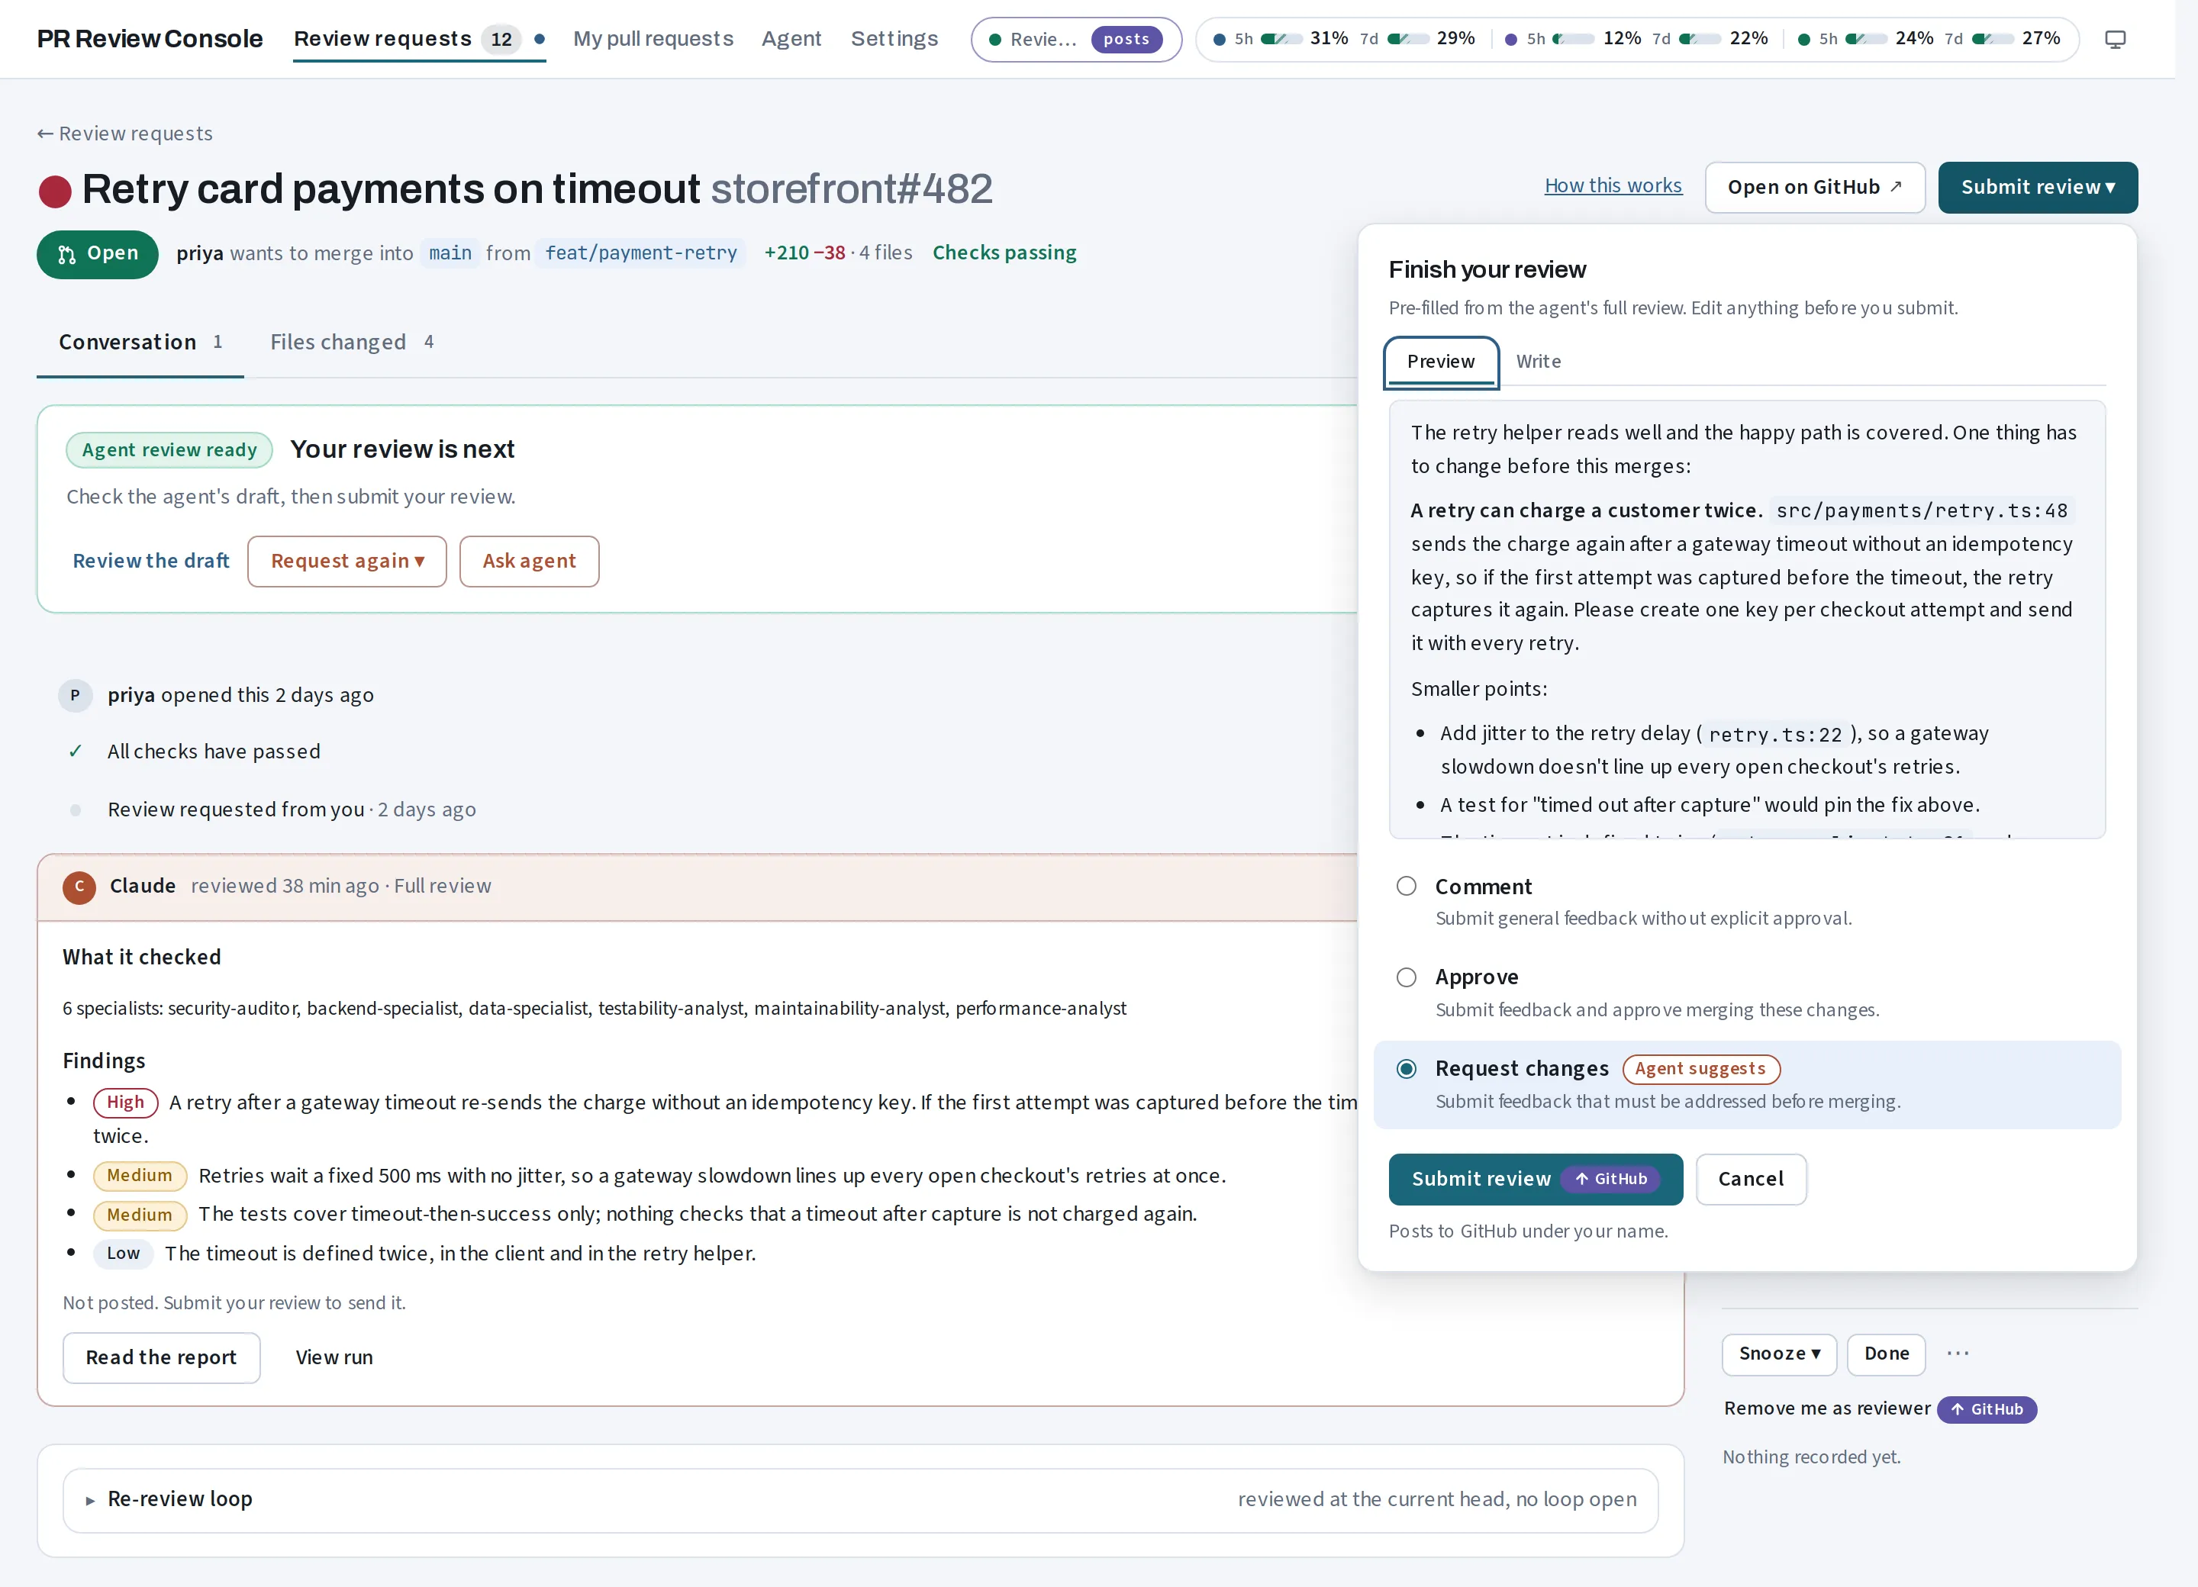The width and height of the screenshot is (2198, 1587).
Task: Click the Read the report button
Action: [161, 1357]
